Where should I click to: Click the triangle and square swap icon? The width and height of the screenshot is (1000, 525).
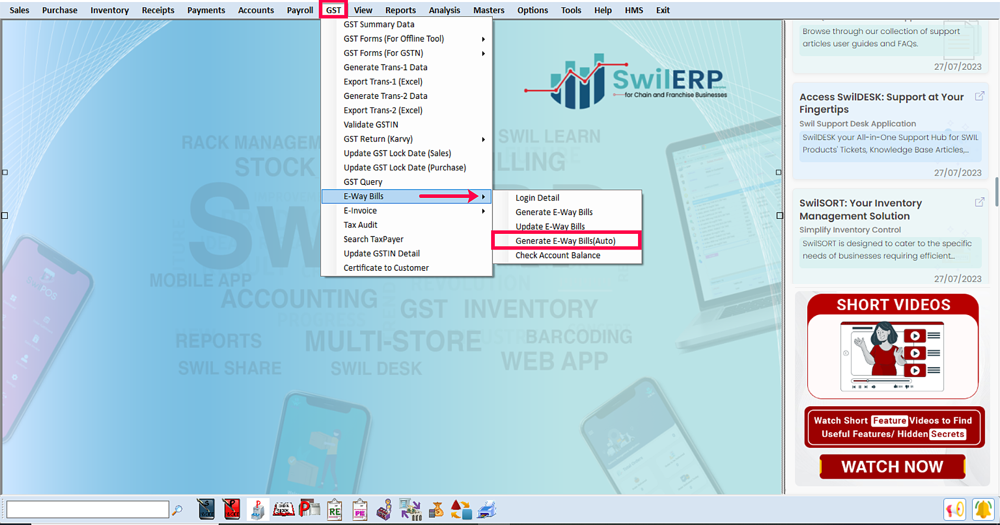[461, 509]
